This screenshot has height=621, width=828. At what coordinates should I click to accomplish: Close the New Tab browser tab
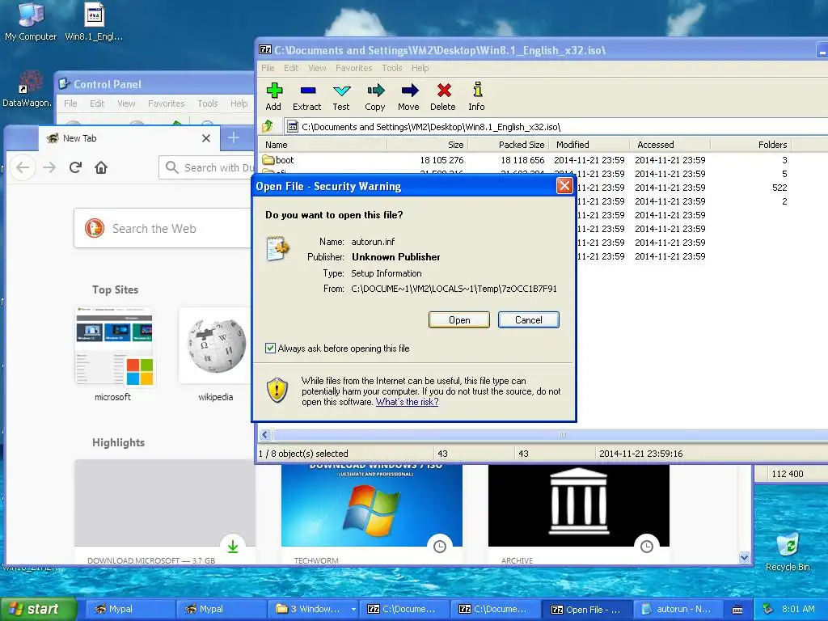206,138
